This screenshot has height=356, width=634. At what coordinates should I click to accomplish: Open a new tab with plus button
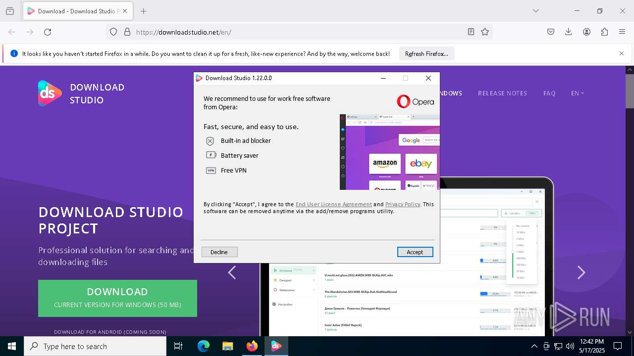(144, 11)
